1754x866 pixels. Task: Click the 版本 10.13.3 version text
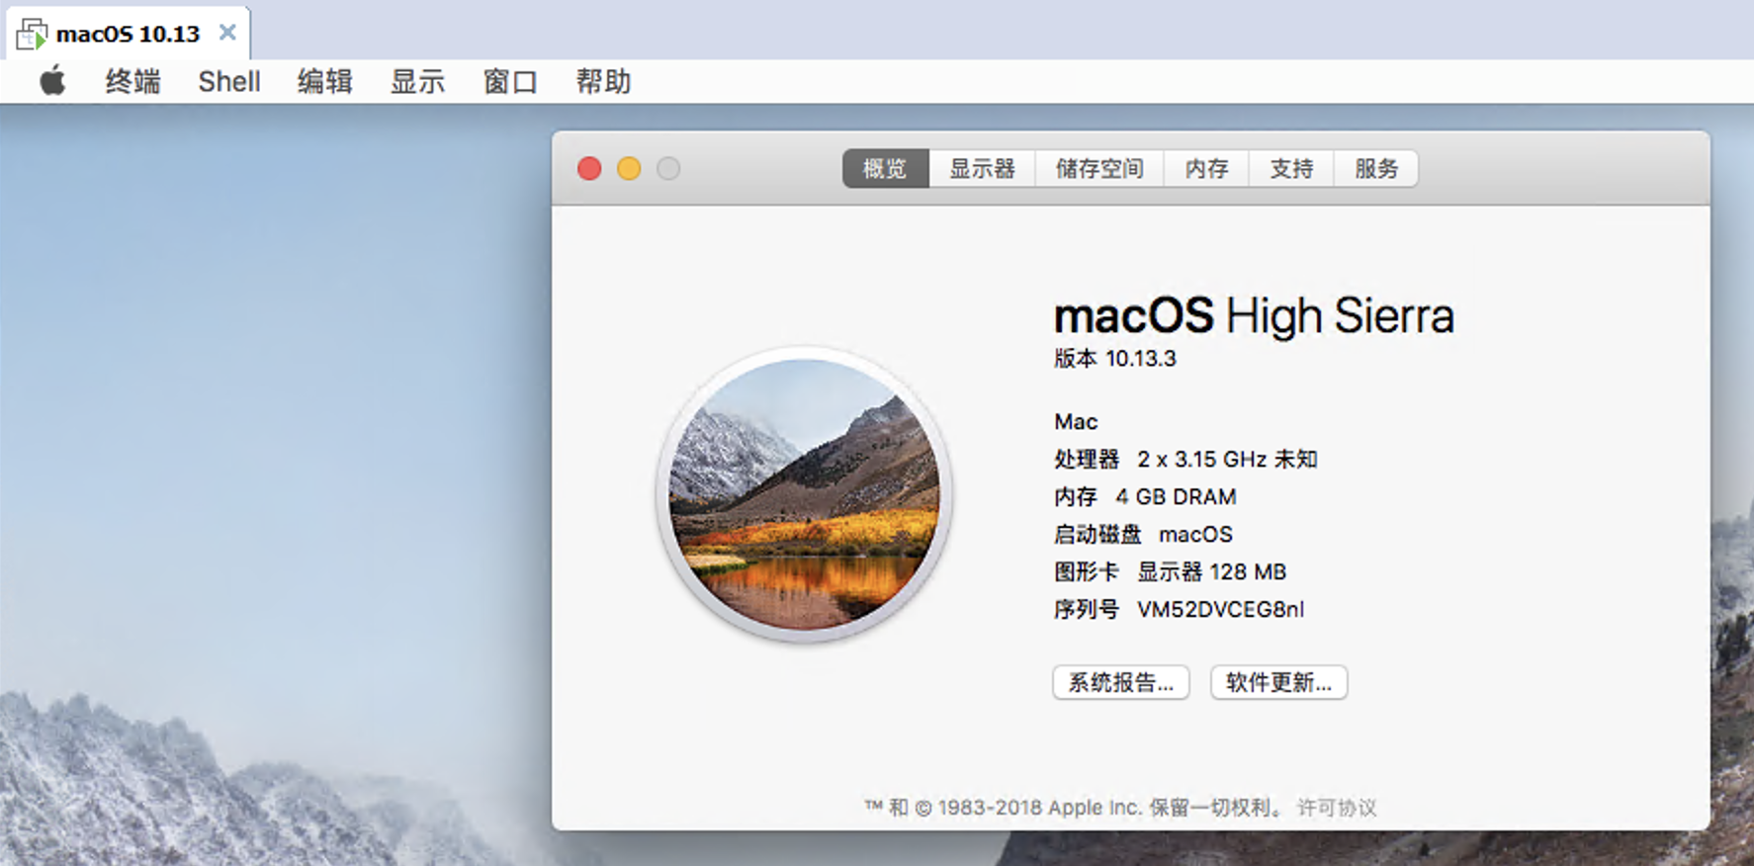pyautogui.click(x=1115, y=358)
